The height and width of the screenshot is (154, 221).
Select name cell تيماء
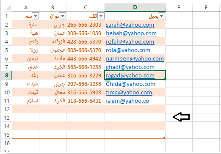(26, 93)
